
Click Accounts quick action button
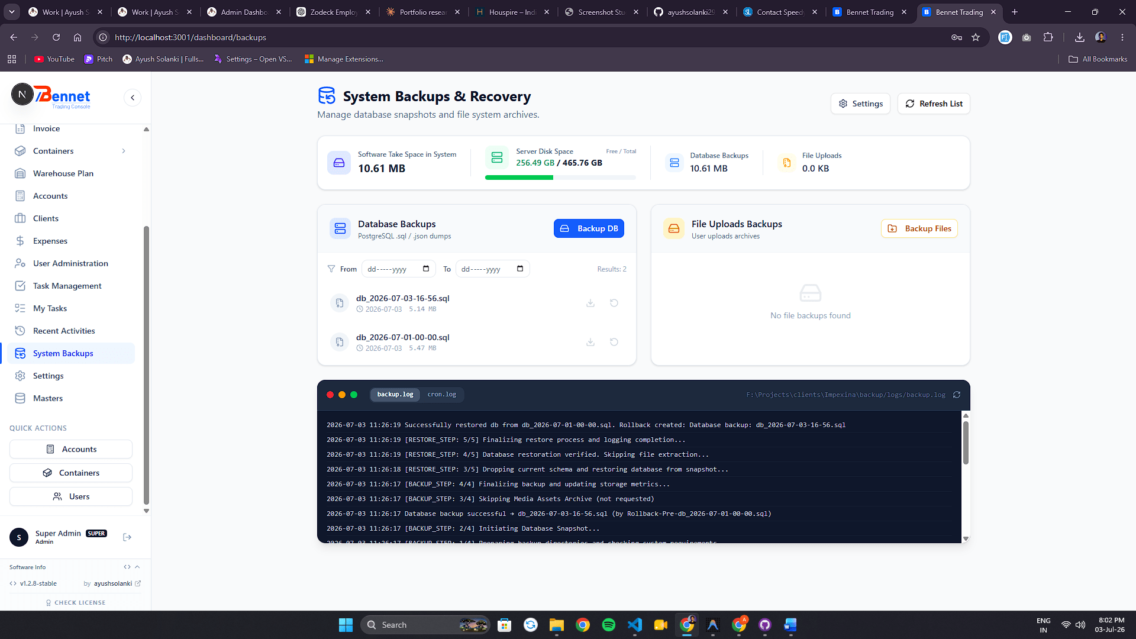[71, 449]
